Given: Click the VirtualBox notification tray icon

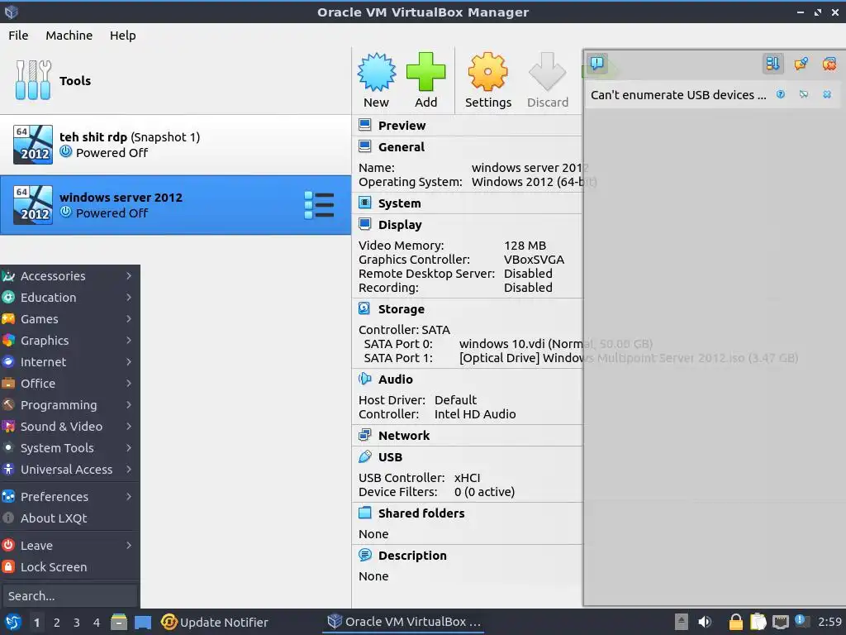Looking at the screenshot, I should point(801,621).
